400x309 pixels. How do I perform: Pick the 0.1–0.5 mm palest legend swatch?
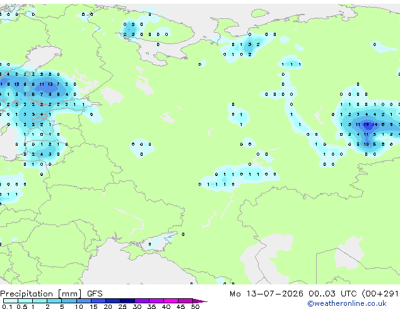click(11, 301)
